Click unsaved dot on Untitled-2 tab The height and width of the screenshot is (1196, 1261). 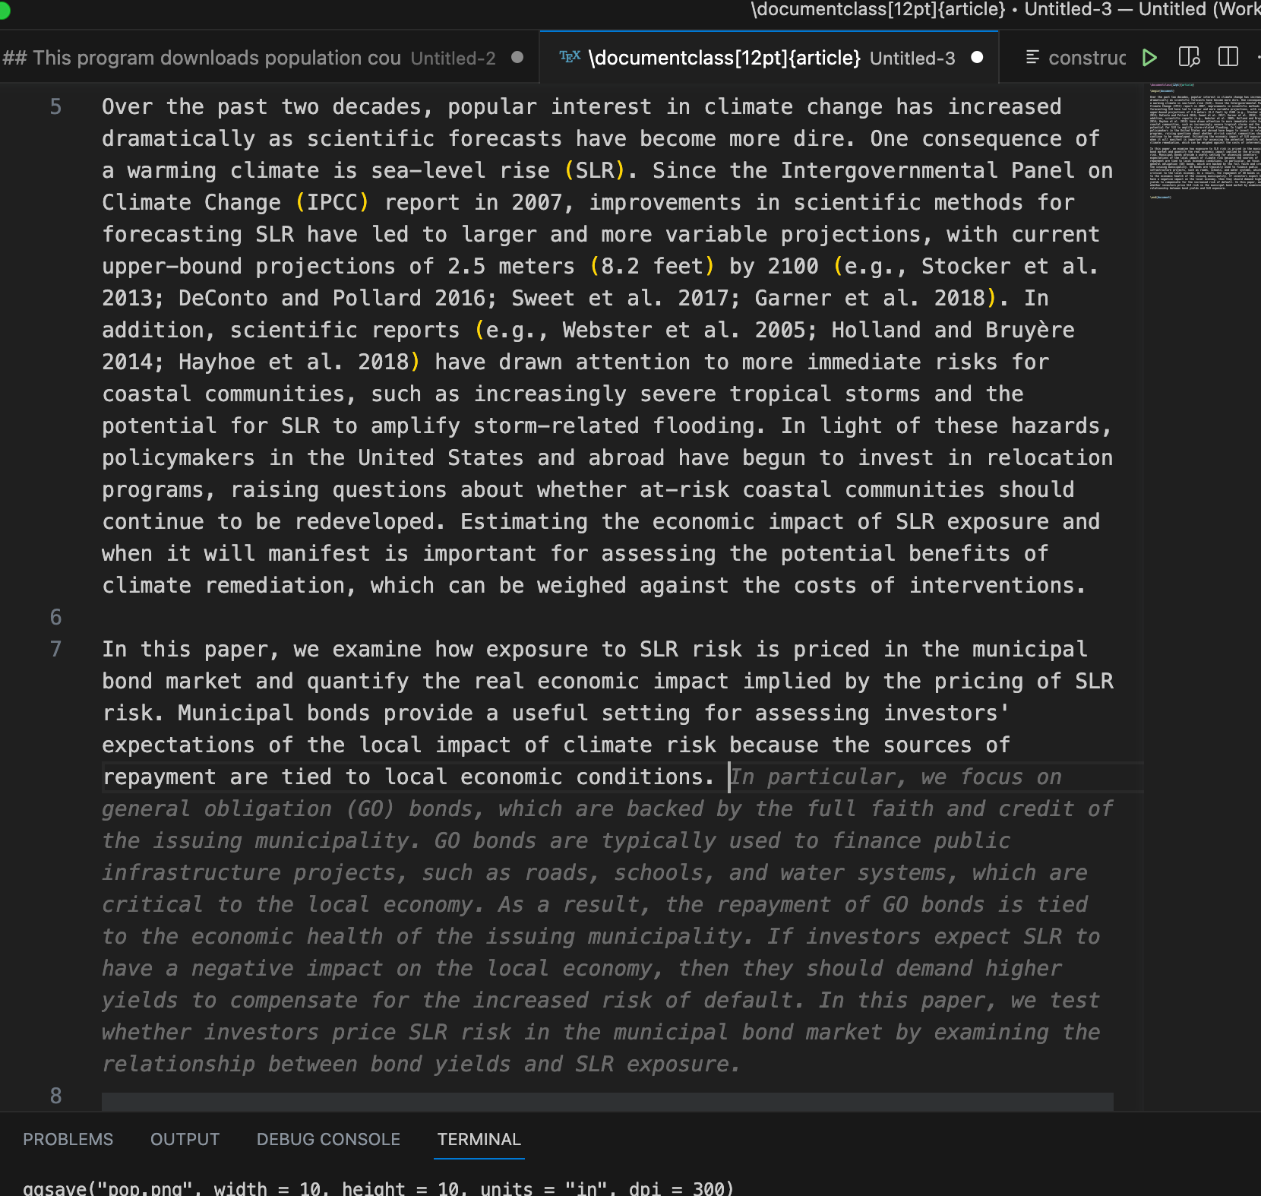pos(517,57)
